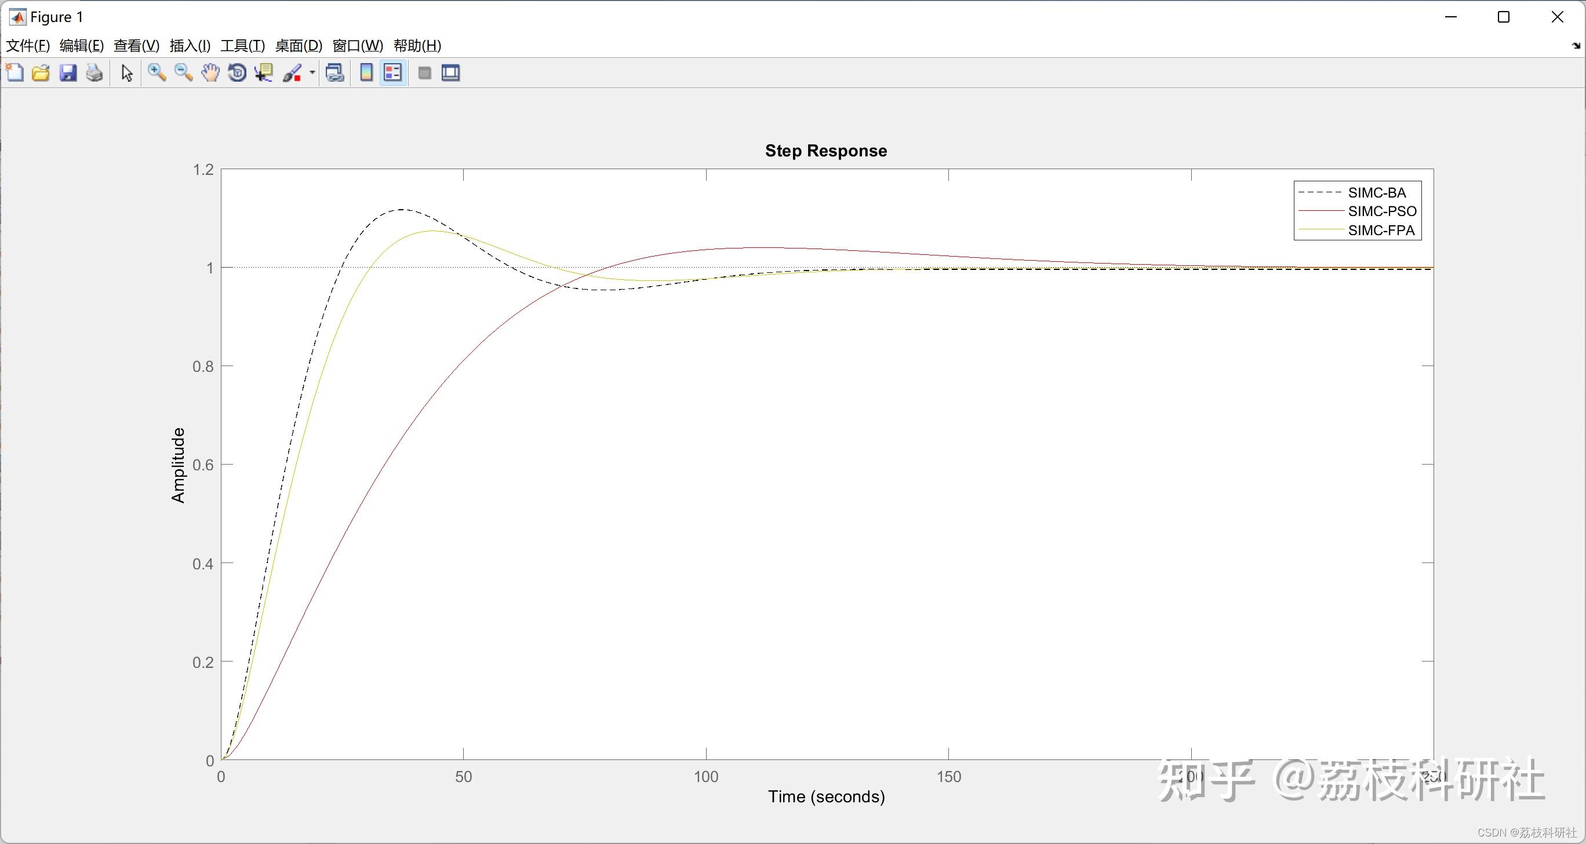Expand the Brush tool color dropdown arrow

coord(312,72)
